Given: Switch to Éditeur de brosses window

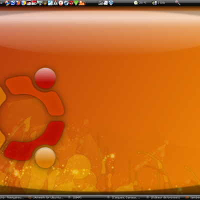Looking at the screenshot, I should [x=163, y=197].
